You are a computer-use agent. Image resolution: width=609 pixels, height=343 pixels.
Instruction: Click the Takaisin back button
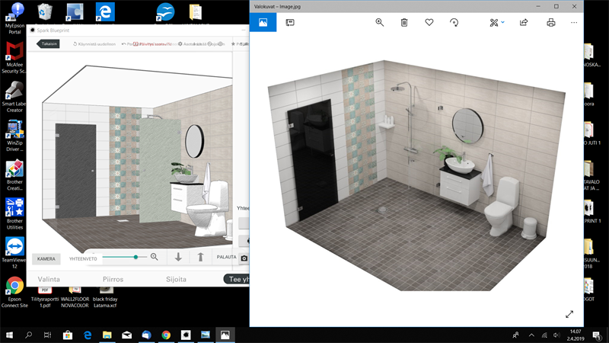[49, 44]
